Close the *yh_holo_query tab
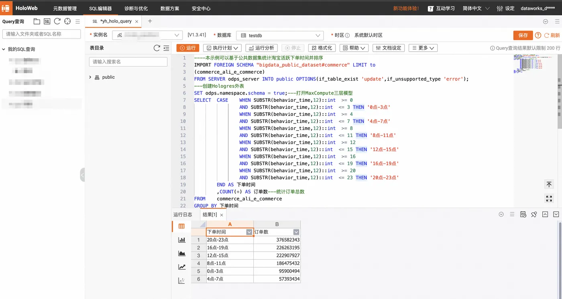Viewport: 562px width, 299px height. (137, 21)
